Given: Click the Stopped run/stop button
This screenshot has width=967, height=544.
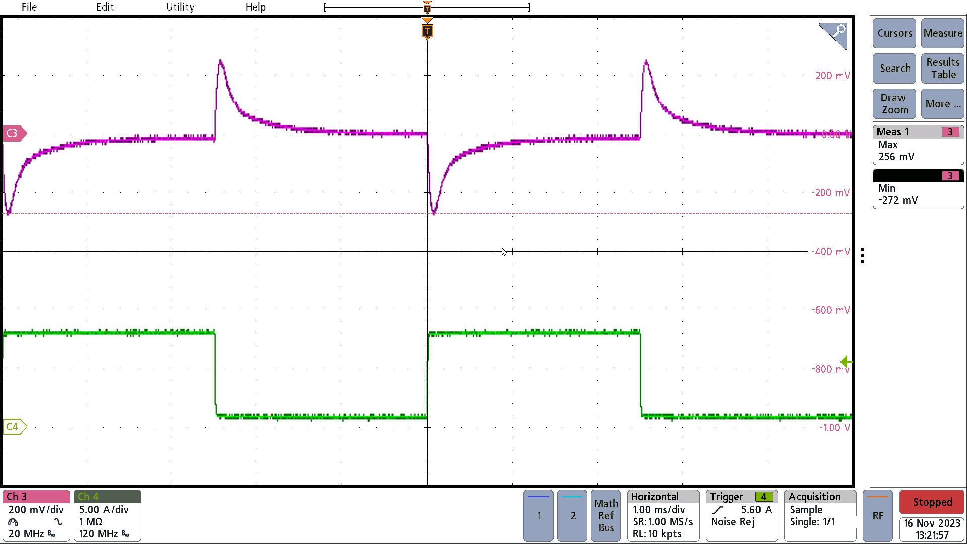Looking at the screenshot, I should [x=932, y=502].
